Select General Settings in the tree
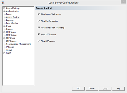Screen dimensions: 127x93 13,8
